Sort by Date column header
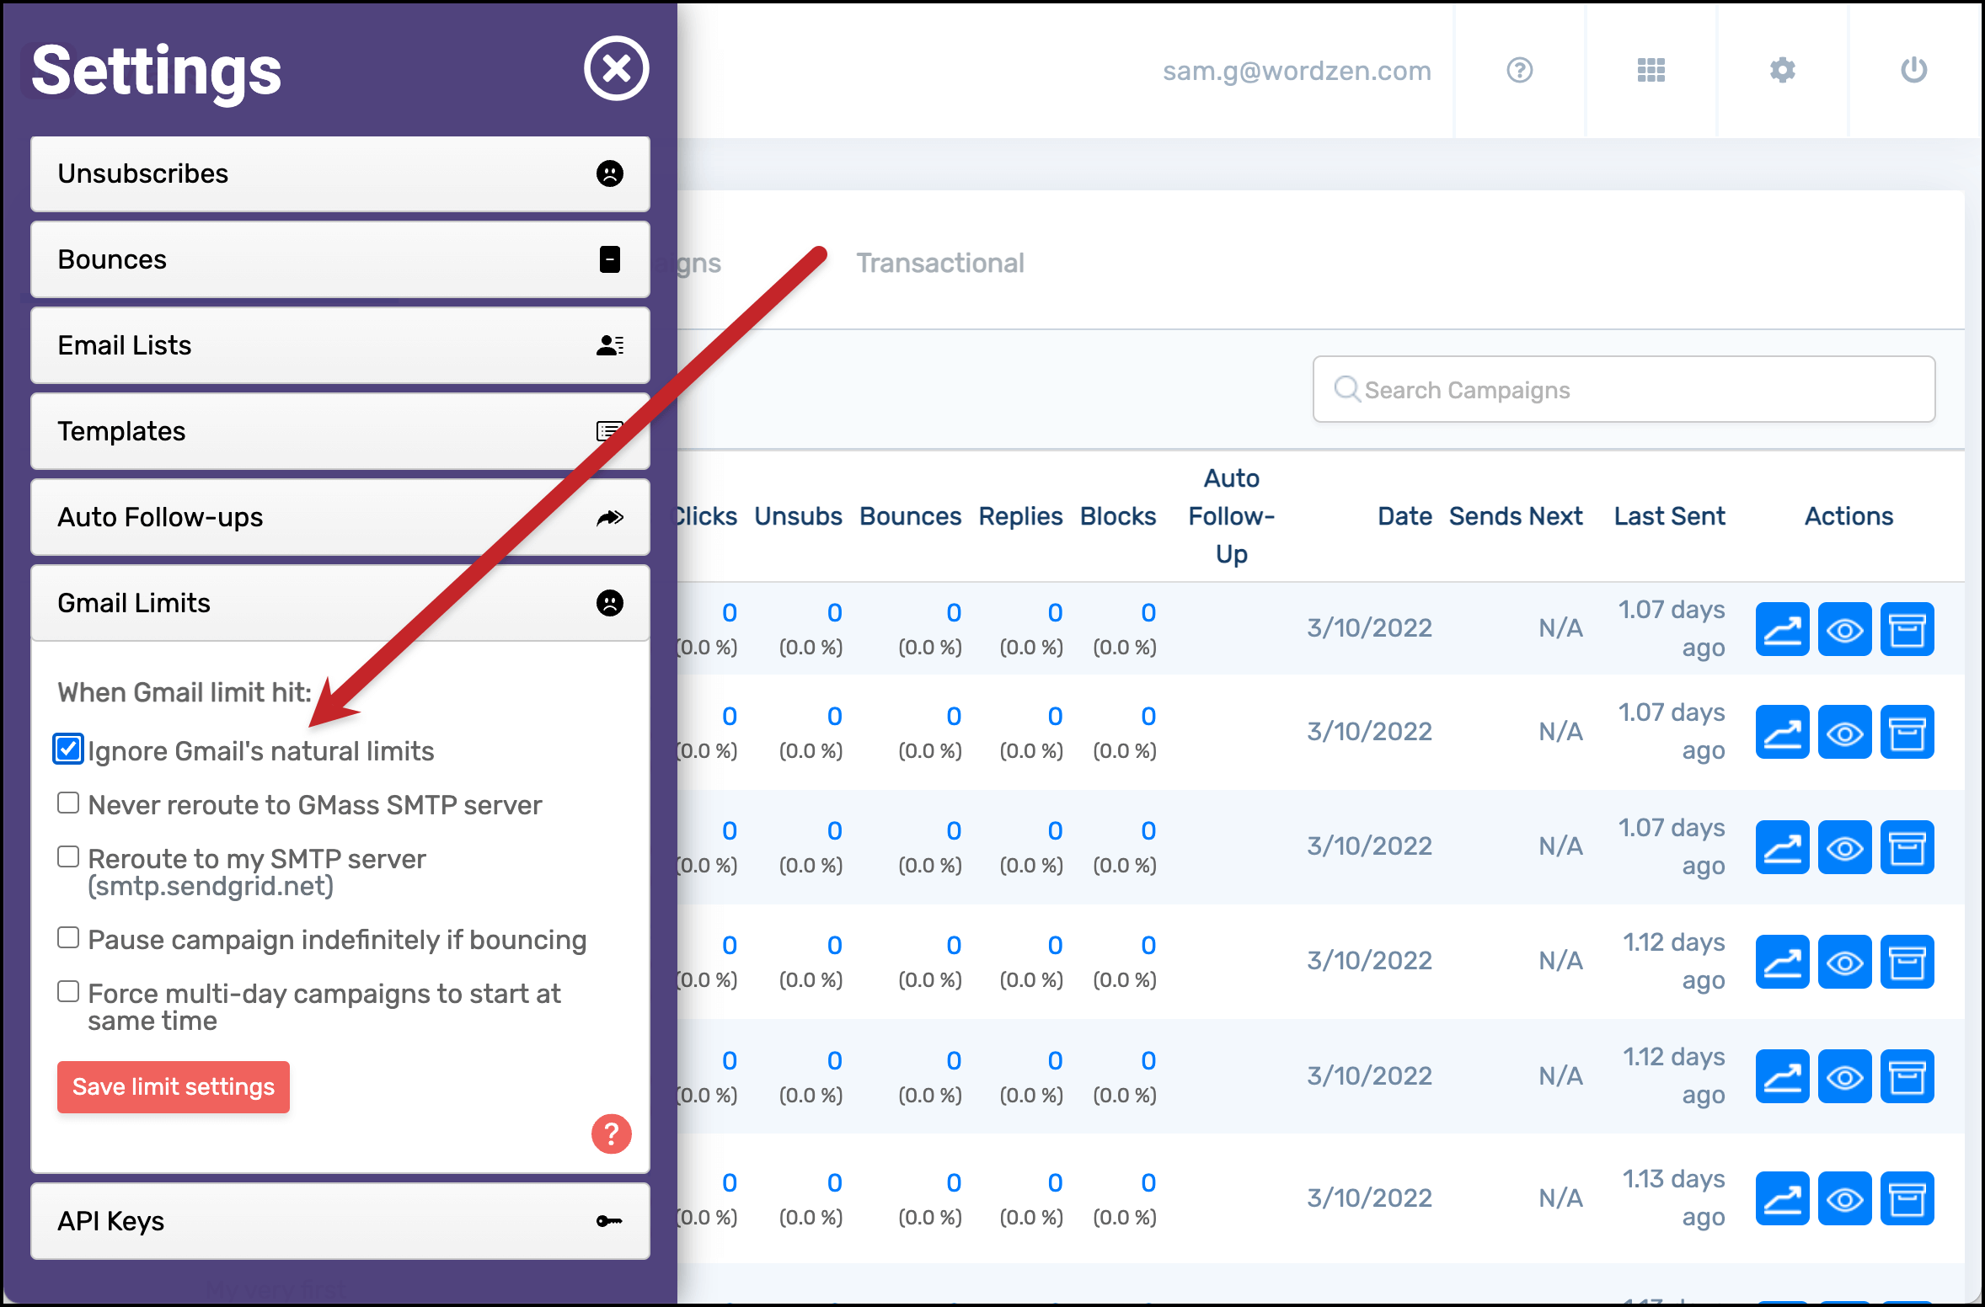 1404,516
